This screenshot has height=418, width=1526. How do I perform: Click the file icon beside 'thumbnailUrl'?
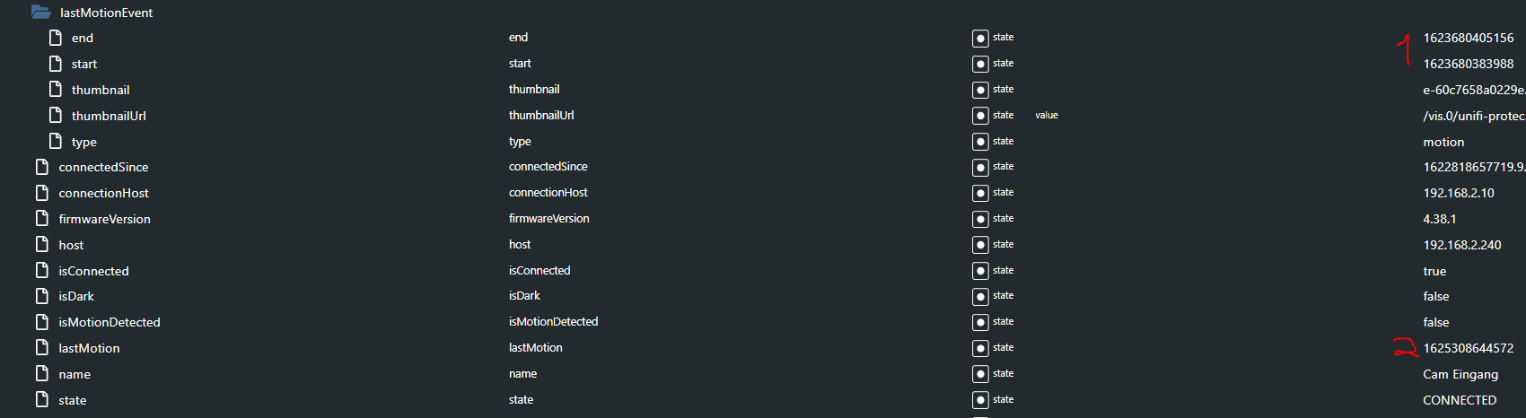coord(56,116)
